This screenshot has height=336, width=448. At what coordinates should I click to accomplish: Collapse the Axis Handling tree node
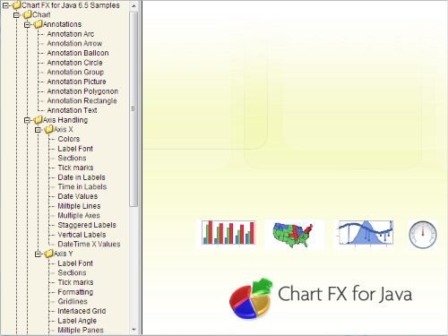27,120
